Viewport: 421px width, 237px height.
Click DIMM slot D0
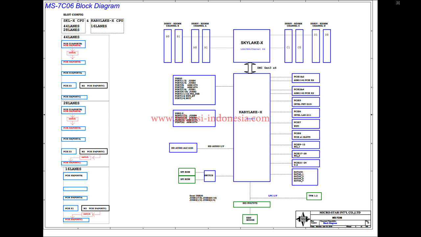click(x=327, y=46)
